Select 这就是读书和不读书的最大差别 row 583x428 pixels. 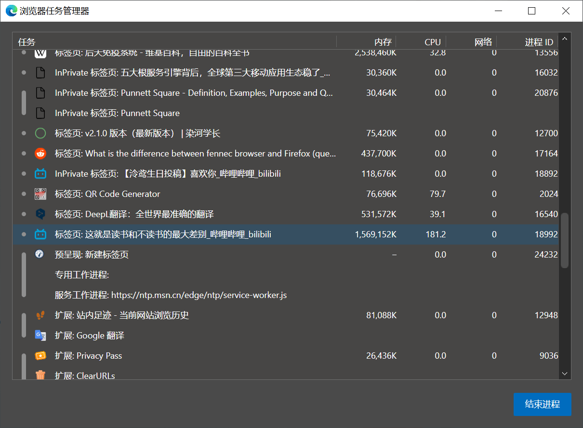pyautogui.click(x=286, y=234)
